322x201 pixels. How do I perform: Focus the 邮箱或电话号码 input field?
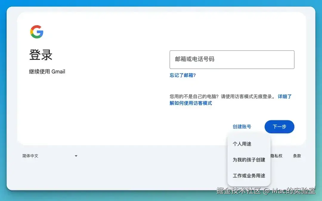(x=232, y=60)
